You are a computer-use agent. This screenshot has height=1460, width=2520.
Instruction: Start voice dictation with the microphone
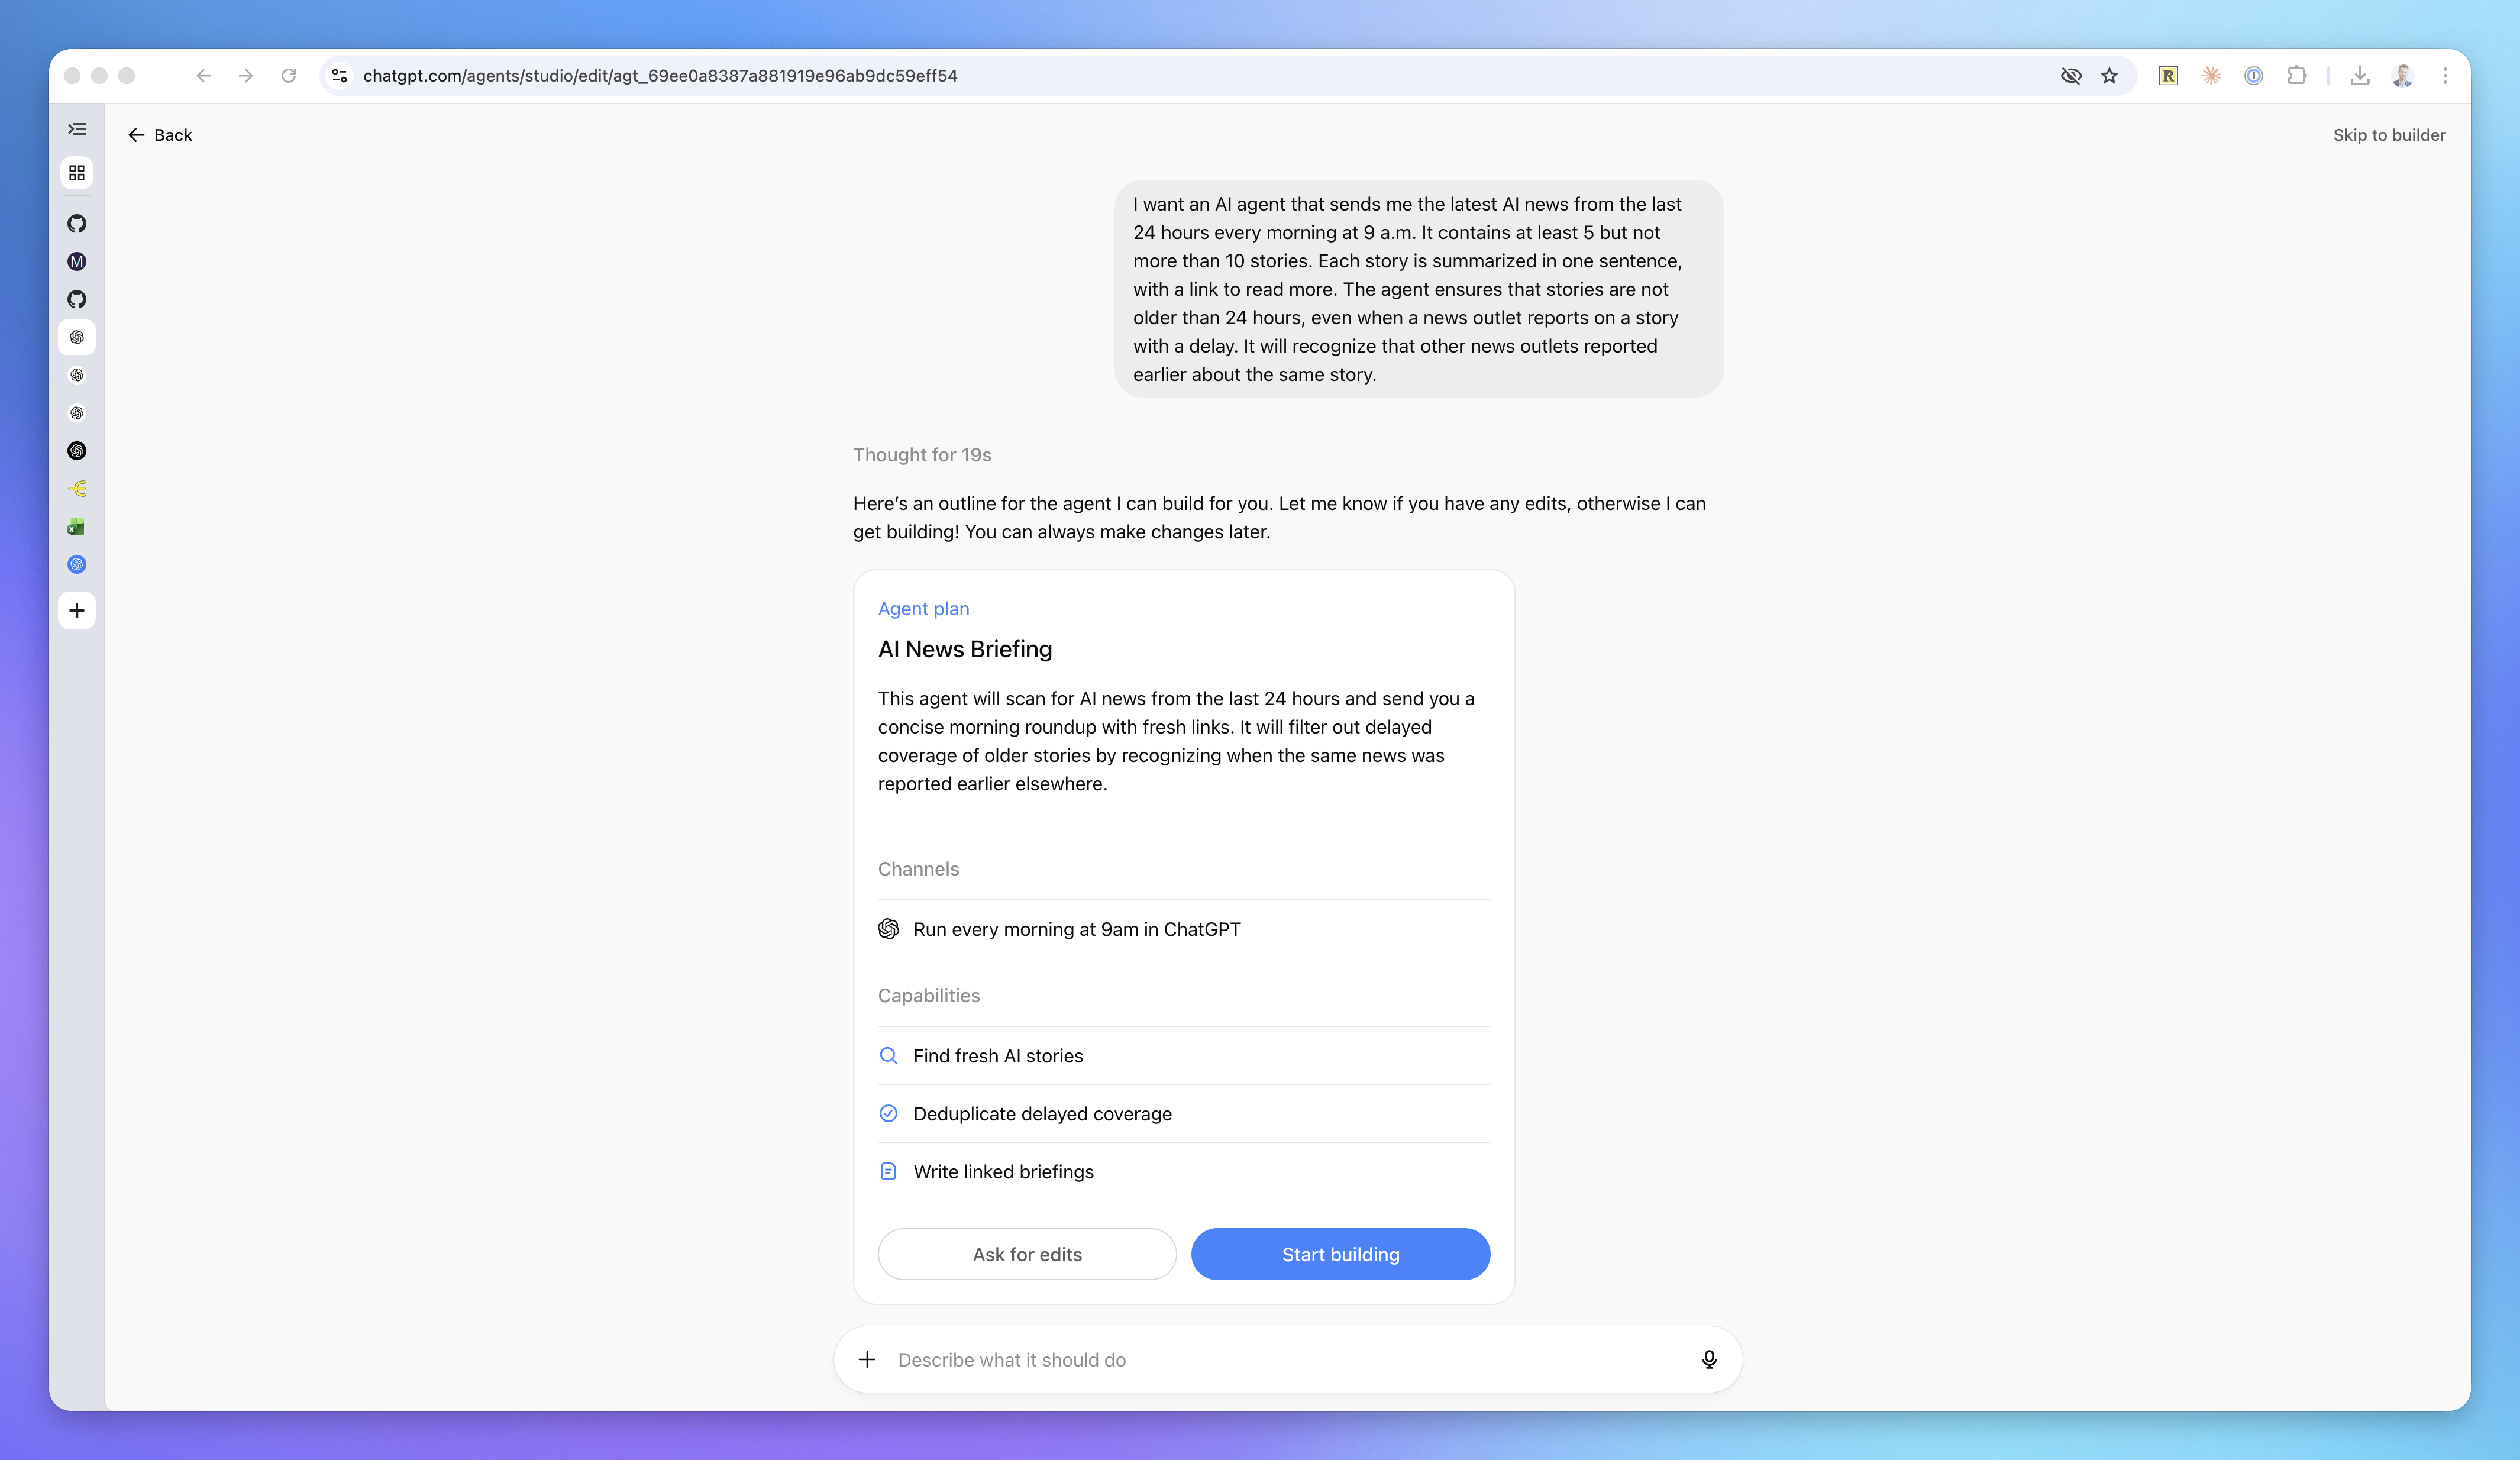pyautogui.click(x=1709, y=1360)
